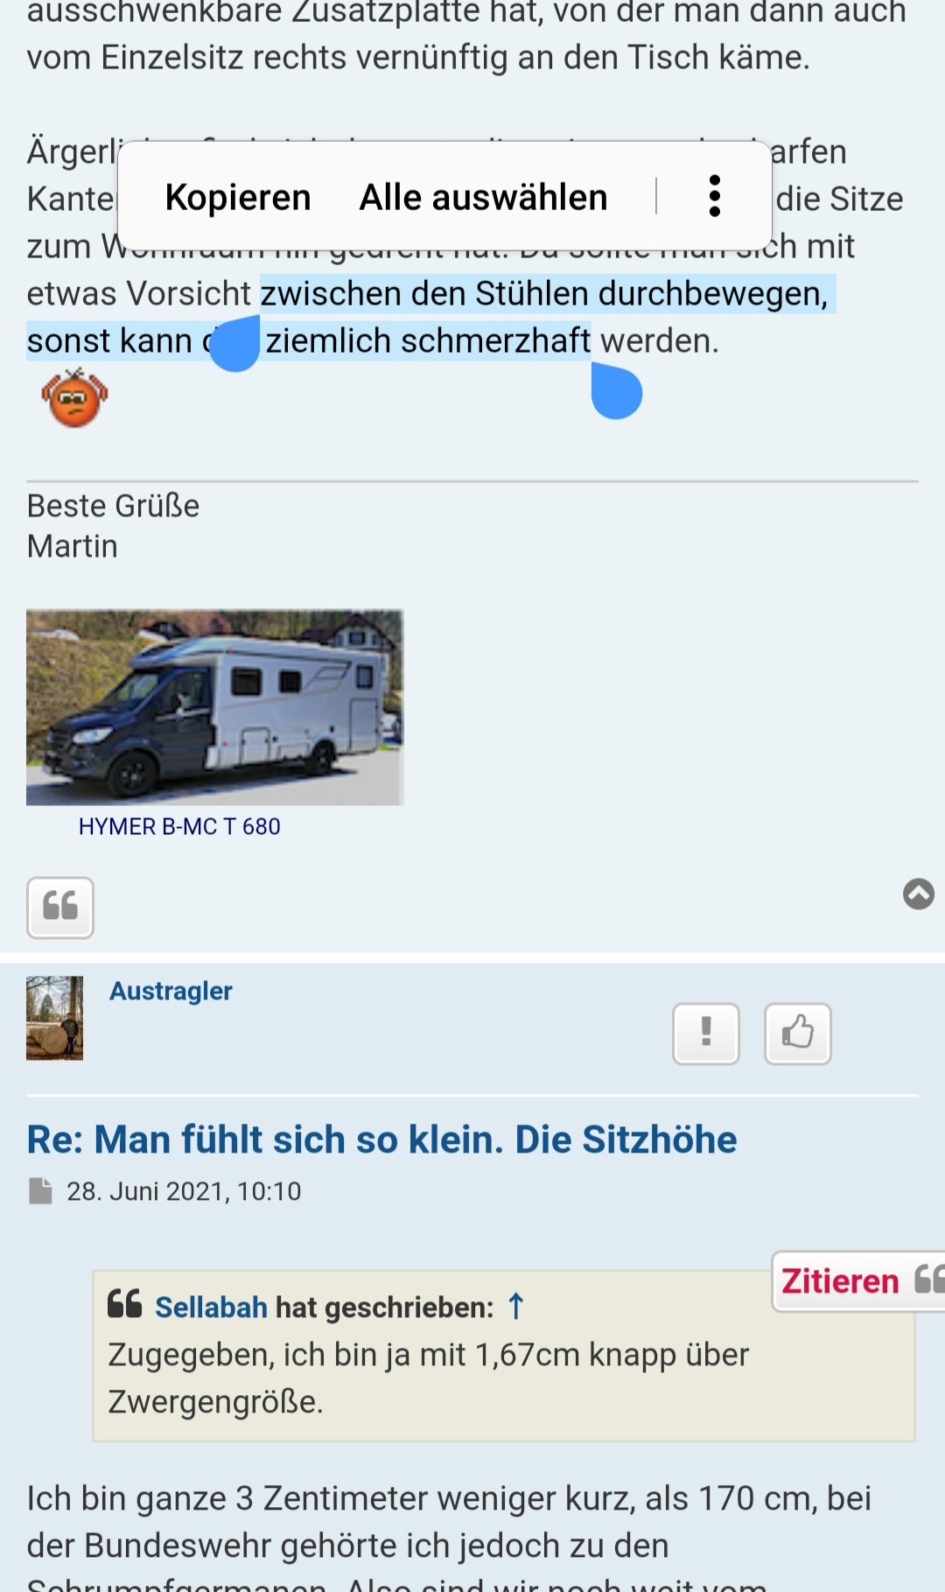This screenshot has width=945, height=1592.
Task: Jump to top with the up-chevron icon
Action: (x=919, y=894)
